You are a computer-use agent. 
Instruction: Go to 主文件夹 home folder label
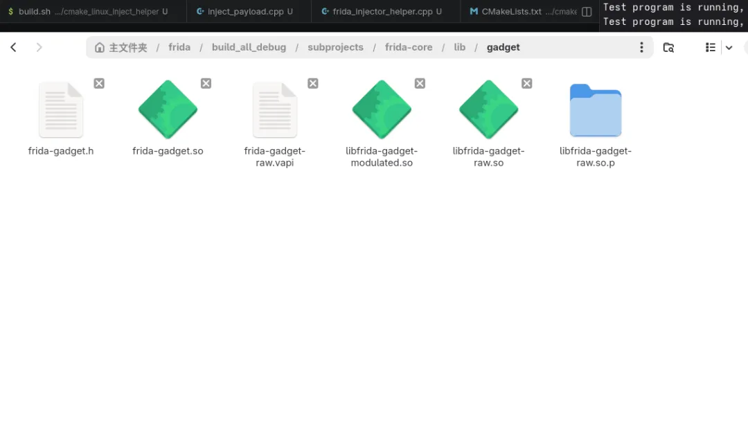(128, 47)
